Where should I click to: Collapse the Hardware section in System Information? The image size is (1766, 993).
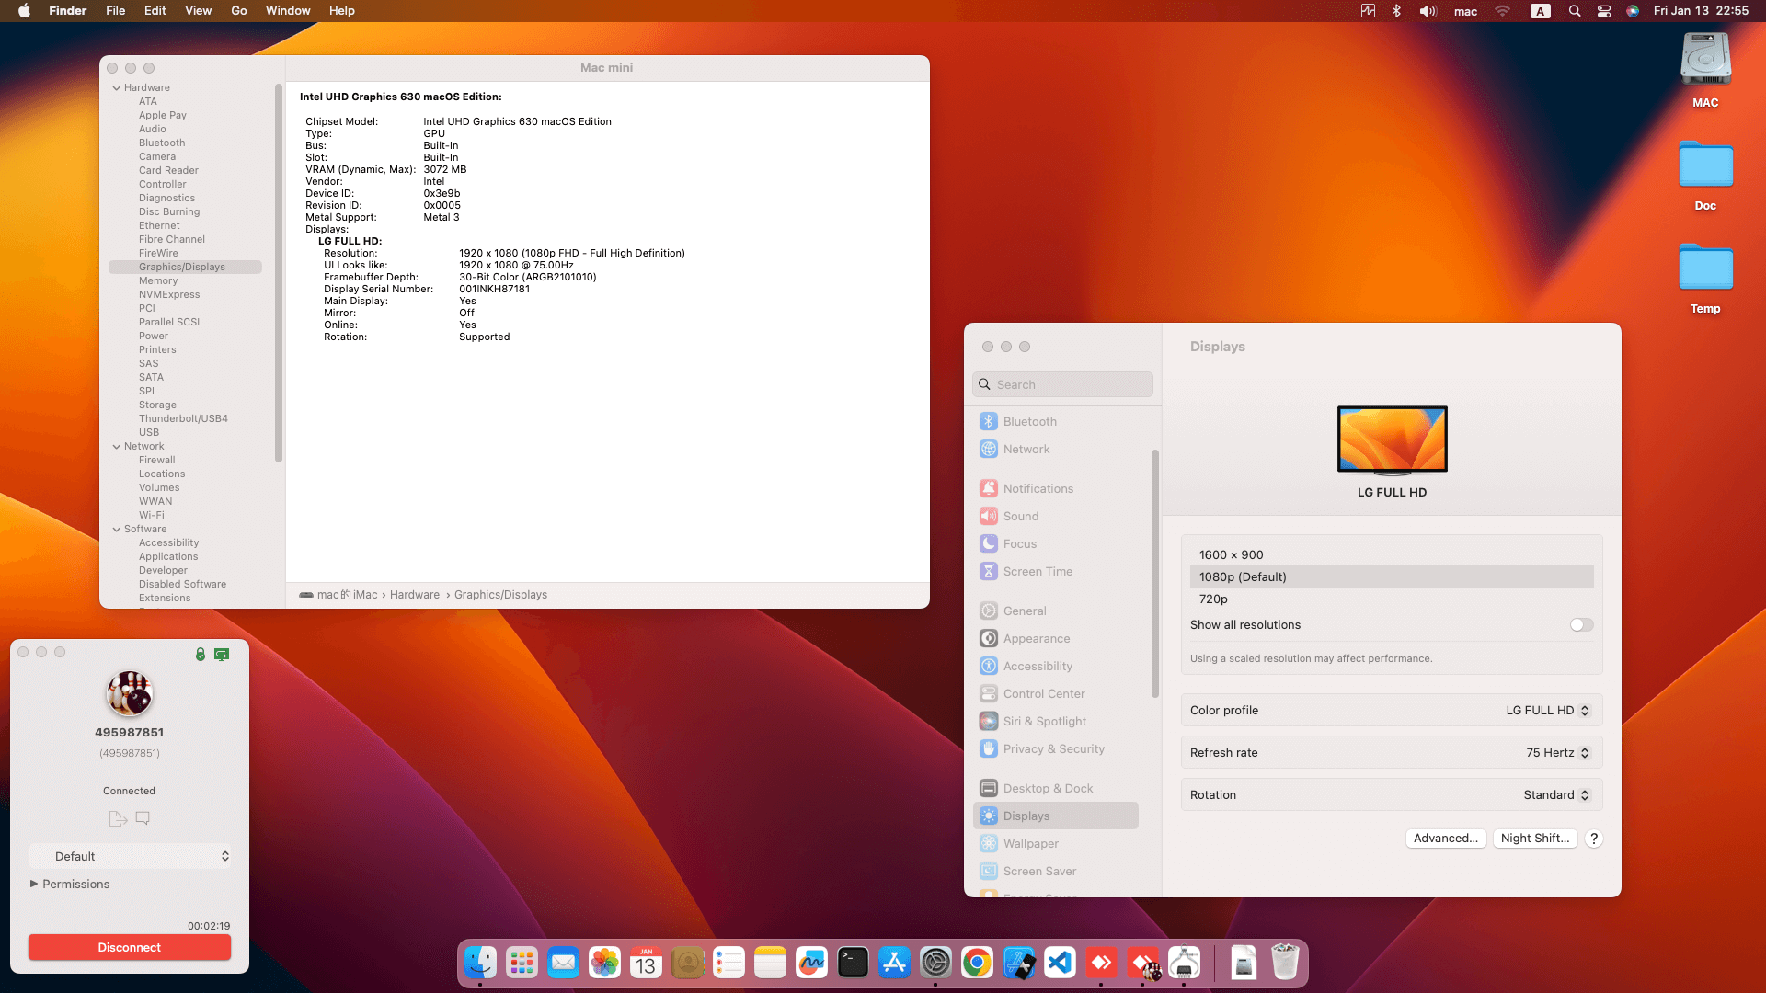116,87
